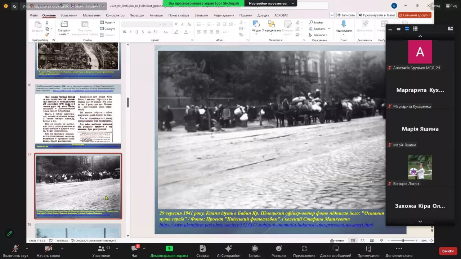Toggle Ж bold formatting

click(x=124, y=32)
